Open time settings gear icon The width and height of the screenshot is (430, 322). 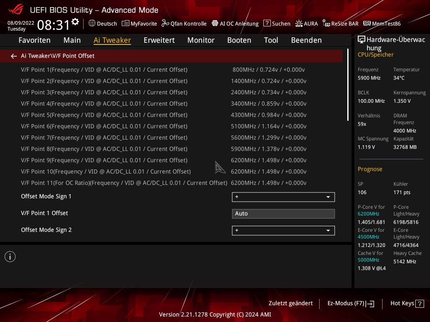tap(75, 22)
